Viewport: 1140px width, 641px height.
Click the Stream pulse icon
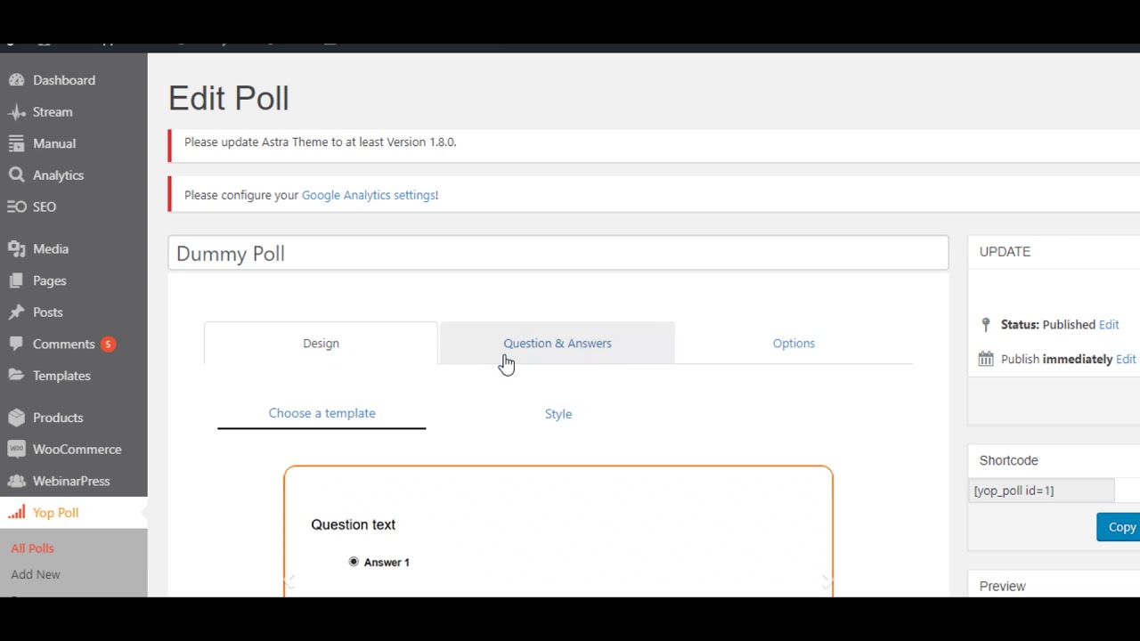[16, 112]
